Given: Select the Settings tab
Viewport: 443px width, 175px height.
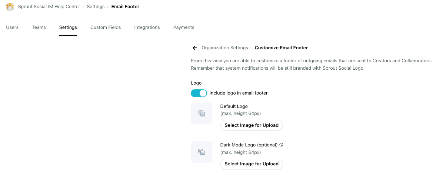Looking at the screenshot, I should point(68,27).
